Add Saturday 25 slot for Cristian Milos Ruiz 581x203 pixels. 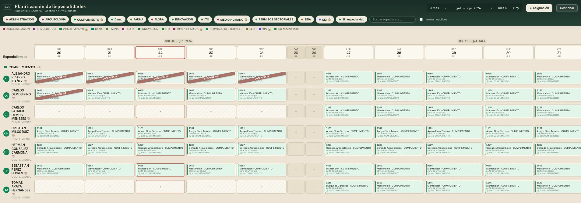[296, 132]
